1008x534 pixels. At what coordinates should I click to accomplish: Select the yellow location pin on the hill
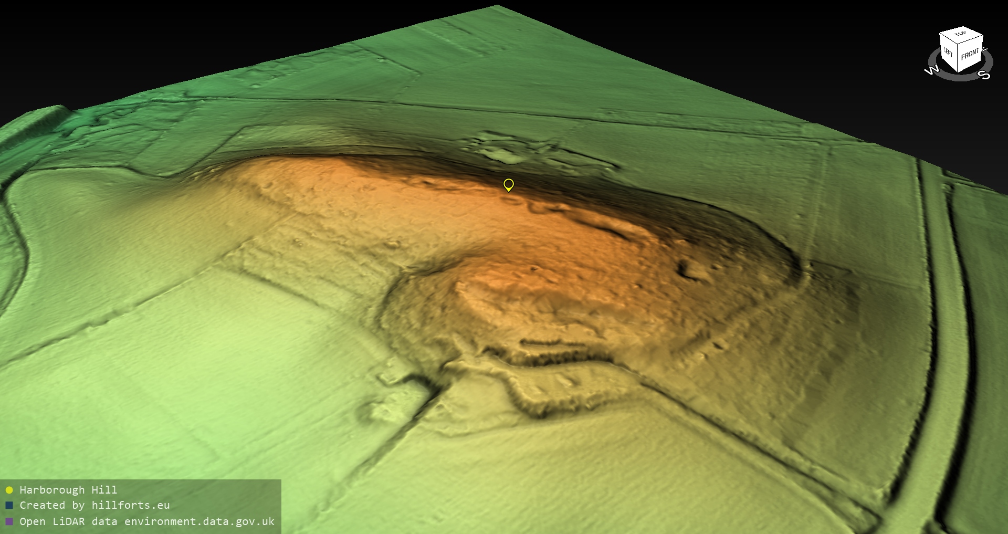[508, 185]
